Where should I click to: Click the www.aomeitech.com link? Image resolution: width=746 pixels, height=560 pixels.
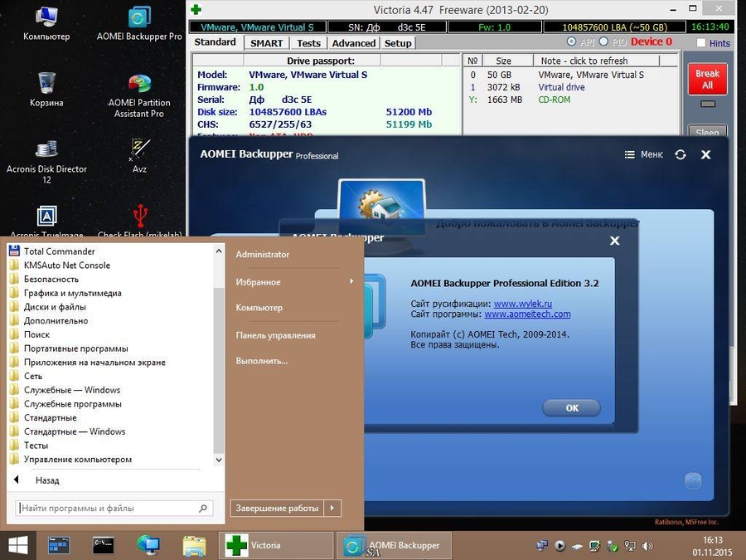pyautogui.click(x=527, y=314)
